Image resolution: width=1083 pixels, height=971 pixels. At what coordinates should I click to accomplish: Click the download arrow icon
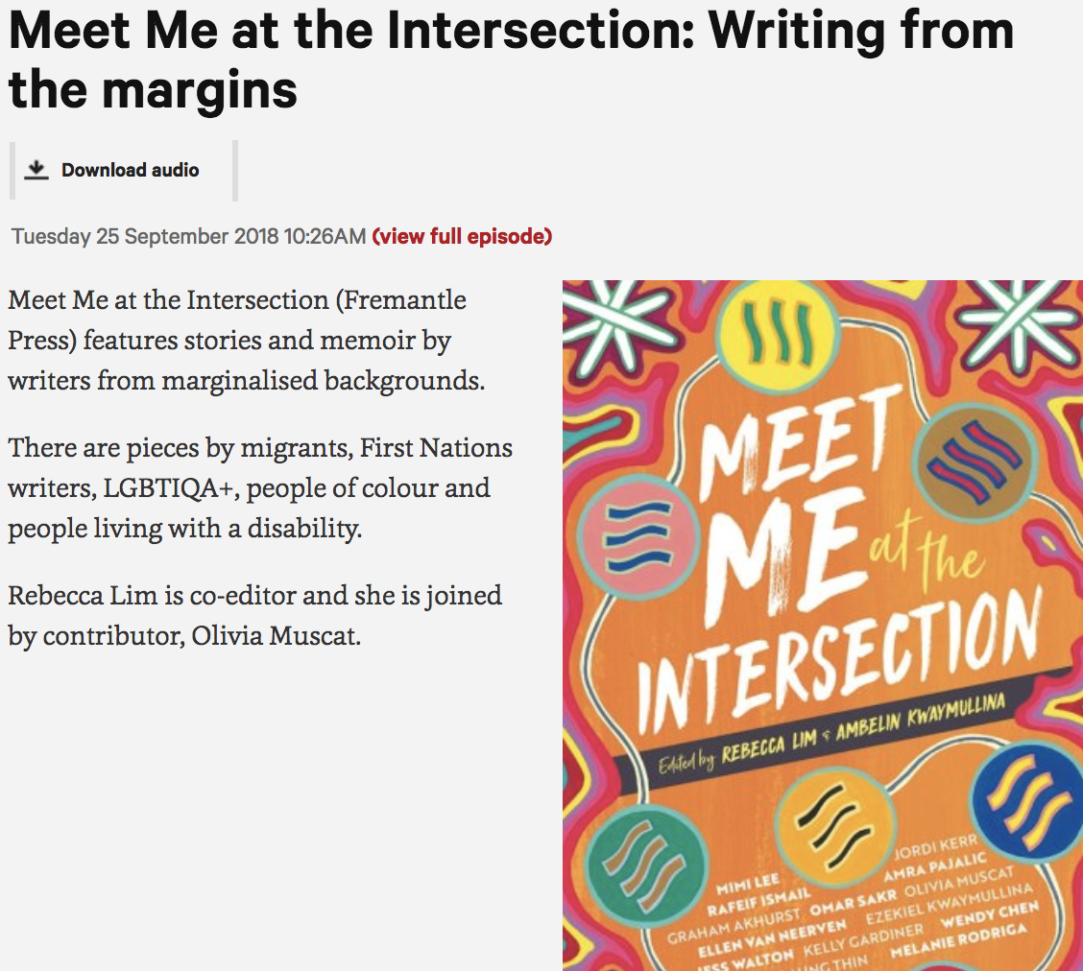[x=36, y=170]
